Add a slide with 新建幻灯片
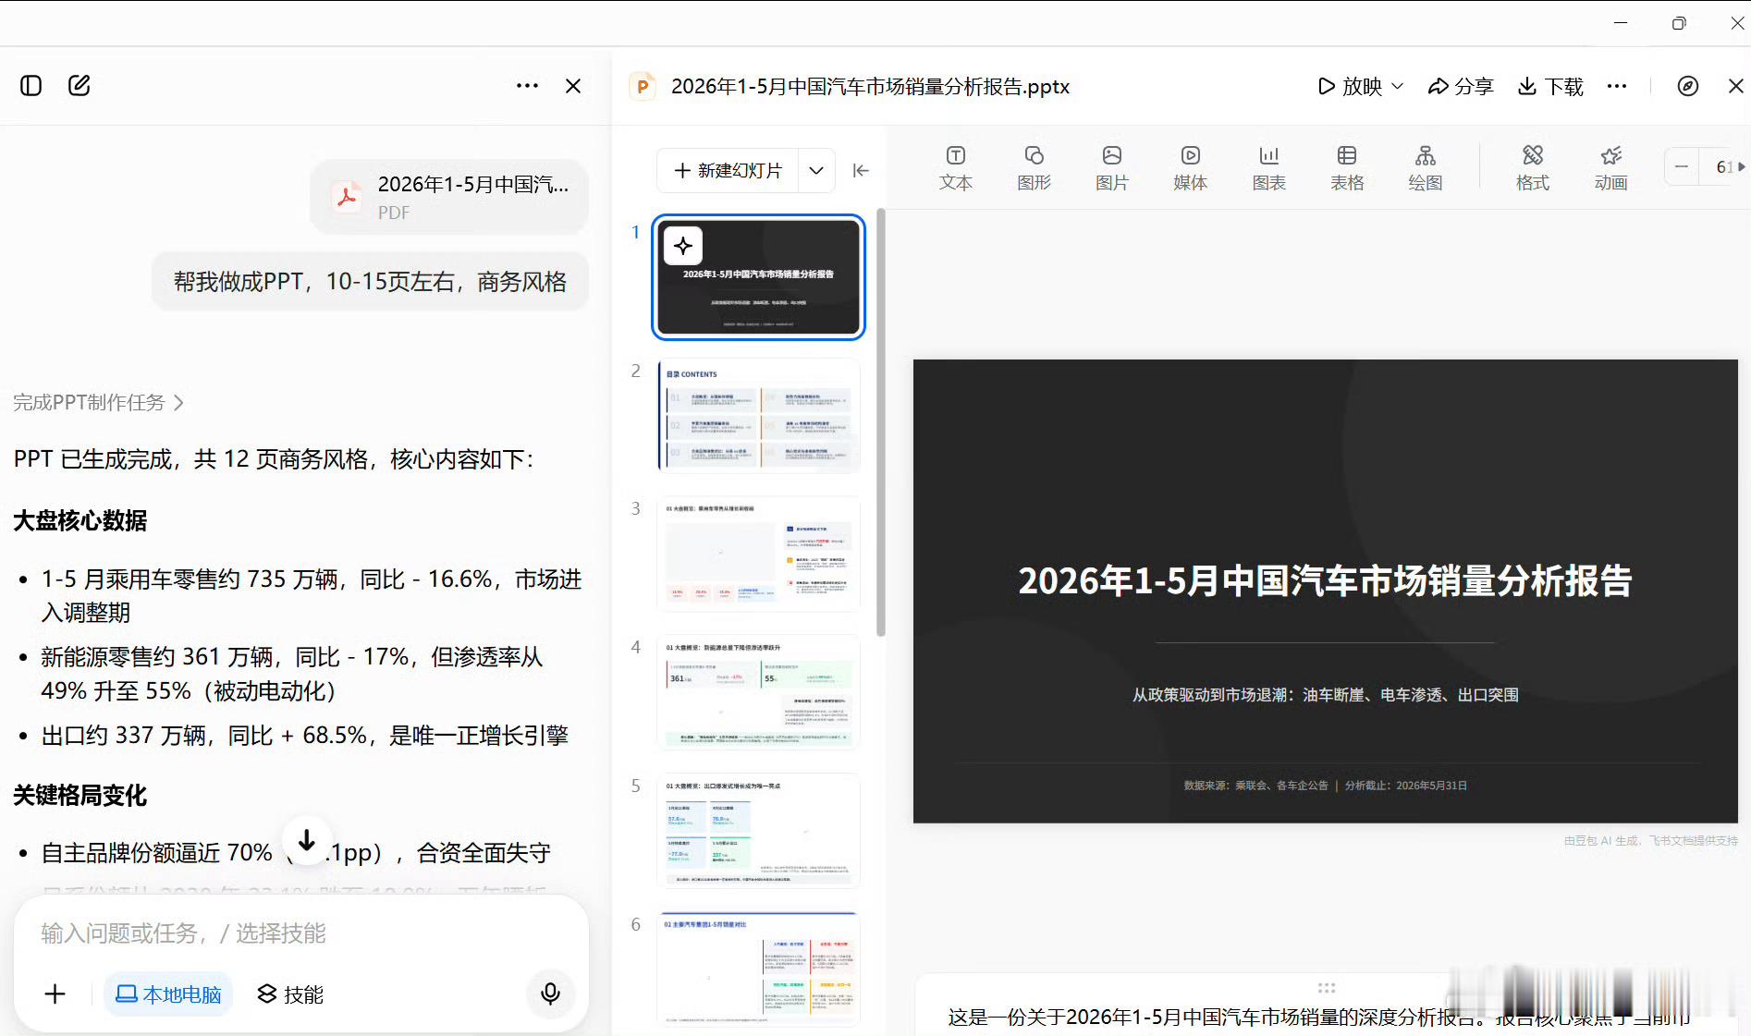This screenshot has width=1751, height=1036. [728, 171]
